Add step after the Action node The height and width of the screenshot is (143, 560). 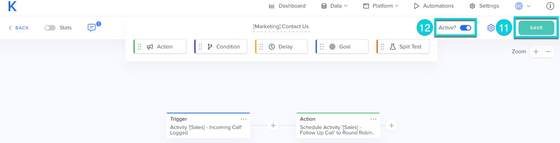click(391, 126)
